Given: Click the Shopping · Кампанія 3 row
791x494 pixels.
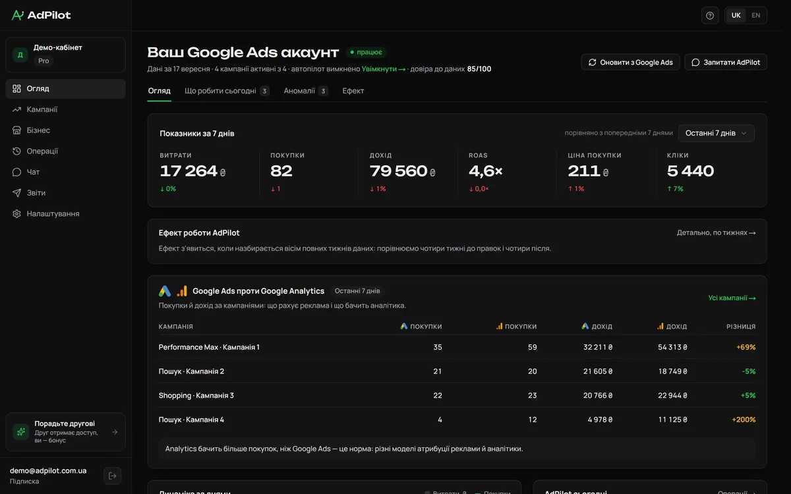Looking at the screenshot, I should pos(457,395).
